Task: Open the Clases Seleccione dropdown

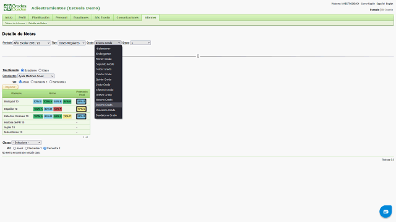Action: (27, 142)
